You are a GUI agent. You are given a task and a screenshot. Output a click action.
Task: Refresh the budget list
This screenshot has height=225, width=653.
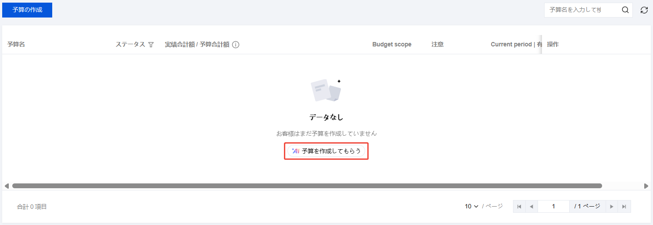(x=644, y=10)
